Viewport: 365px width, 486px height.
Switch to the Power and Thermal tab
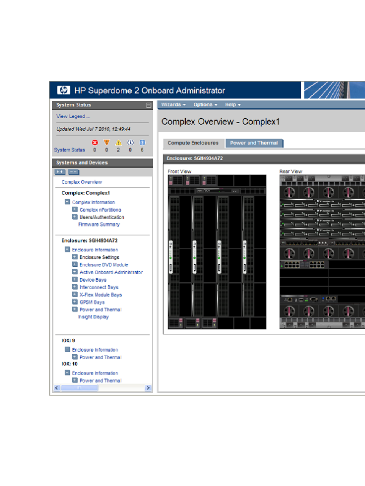tap(254, 143)
